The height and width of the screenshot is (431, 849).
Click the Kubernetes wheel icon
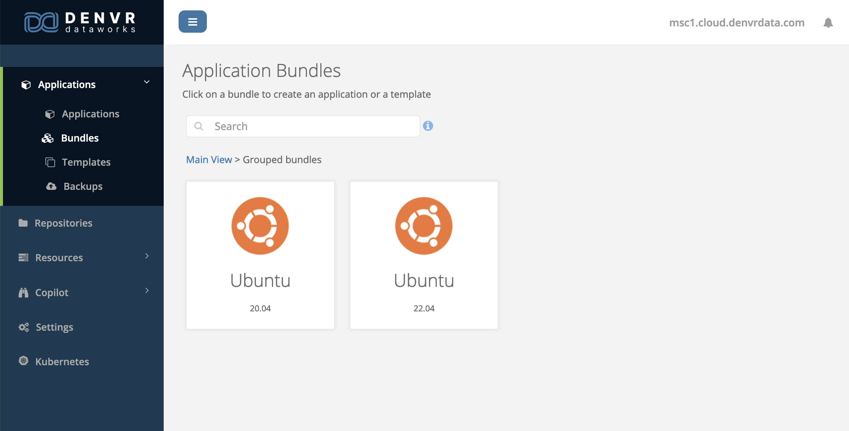point(23,361)
